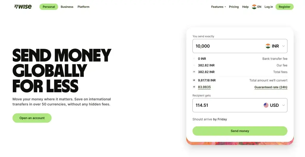Click the INR India flag icon

click(x=268, y=46)
